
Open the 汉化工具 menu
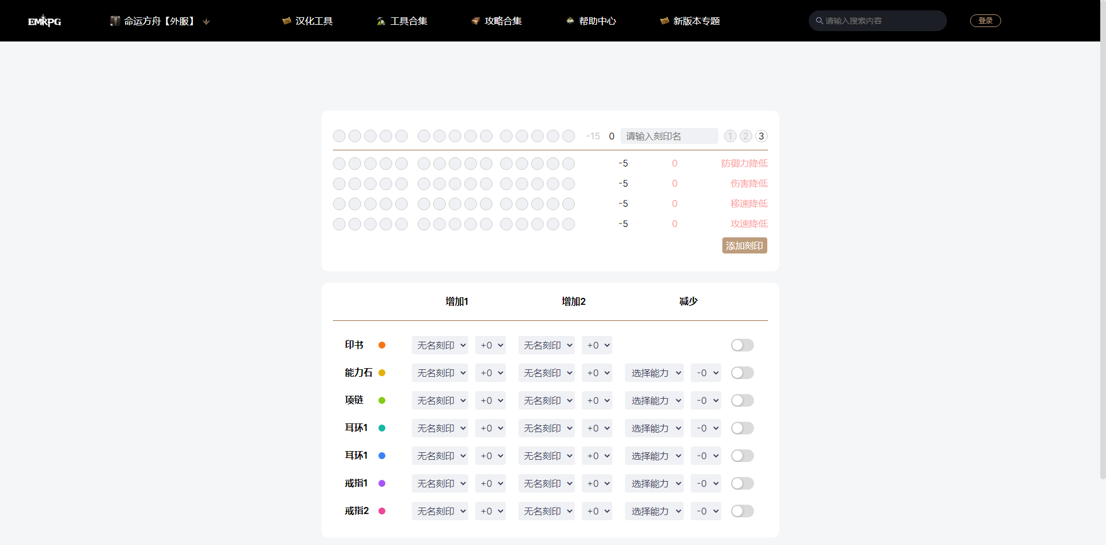click(x=314, y=21)
